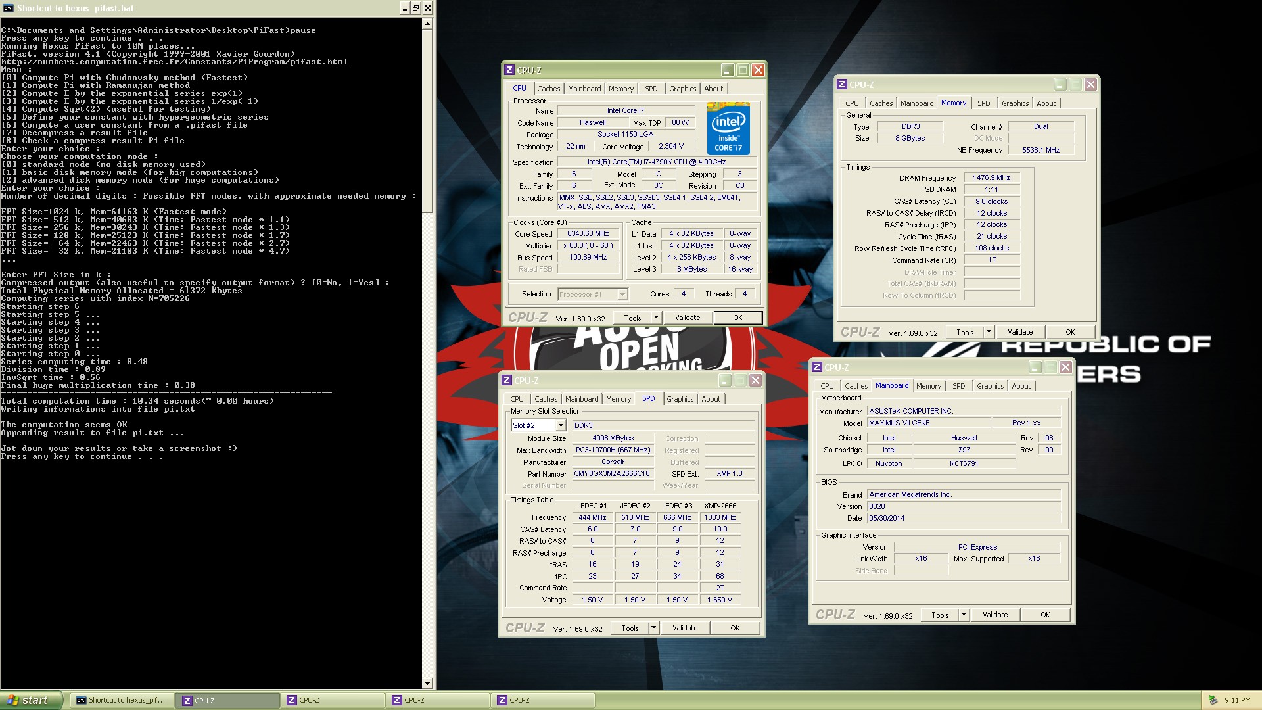Open Tools dropdown arrow in CPU window
The image size is (1262, 710).
(656, 318)
